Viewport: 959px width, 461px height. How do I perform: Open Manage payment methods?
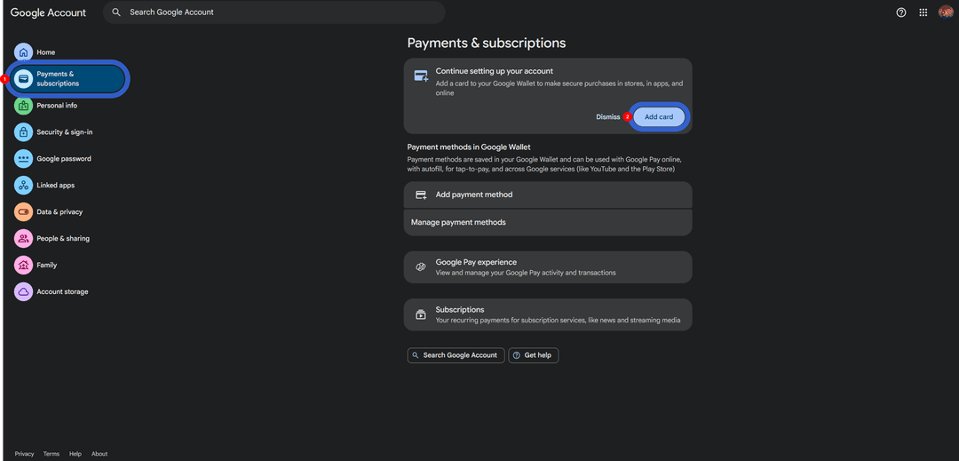tap(548, 223)
